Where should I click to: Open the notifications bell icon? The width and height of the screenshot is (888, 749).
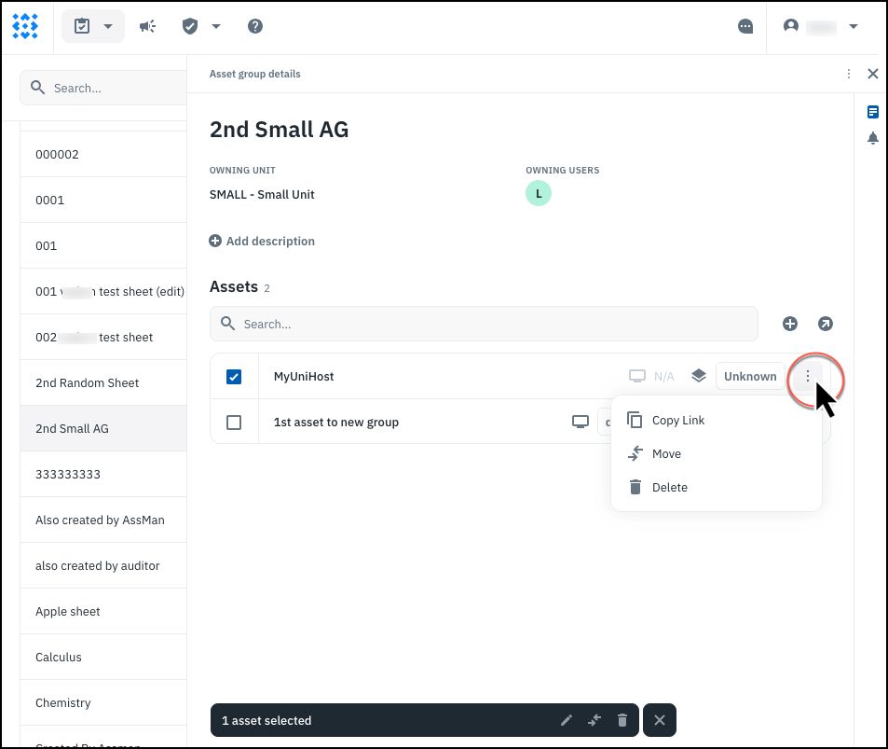(873, 138)
